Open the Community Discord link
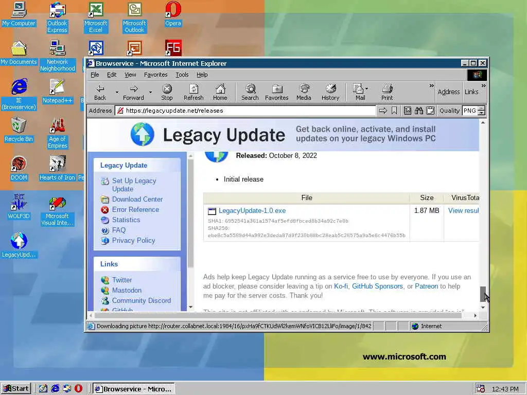The width and height of the screenshot is (527, 395). [141, 300]
